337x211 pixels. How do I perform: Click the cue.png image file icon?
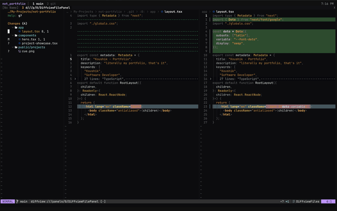[19, 51]
